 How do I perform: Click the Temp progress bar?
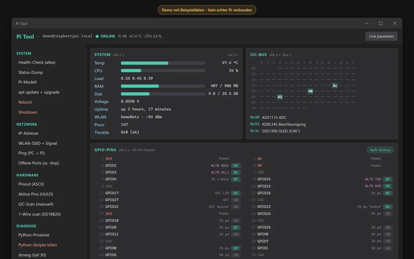tap(163, 63)
